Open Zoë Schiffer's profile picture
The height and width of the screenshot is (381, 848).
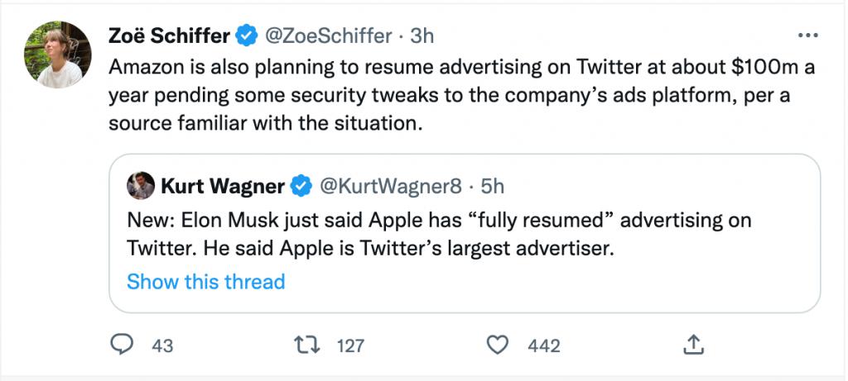coord(57,55)
